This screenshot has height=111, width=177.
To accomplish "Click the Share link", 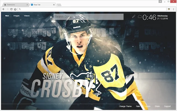I will [x=157, y=106].
